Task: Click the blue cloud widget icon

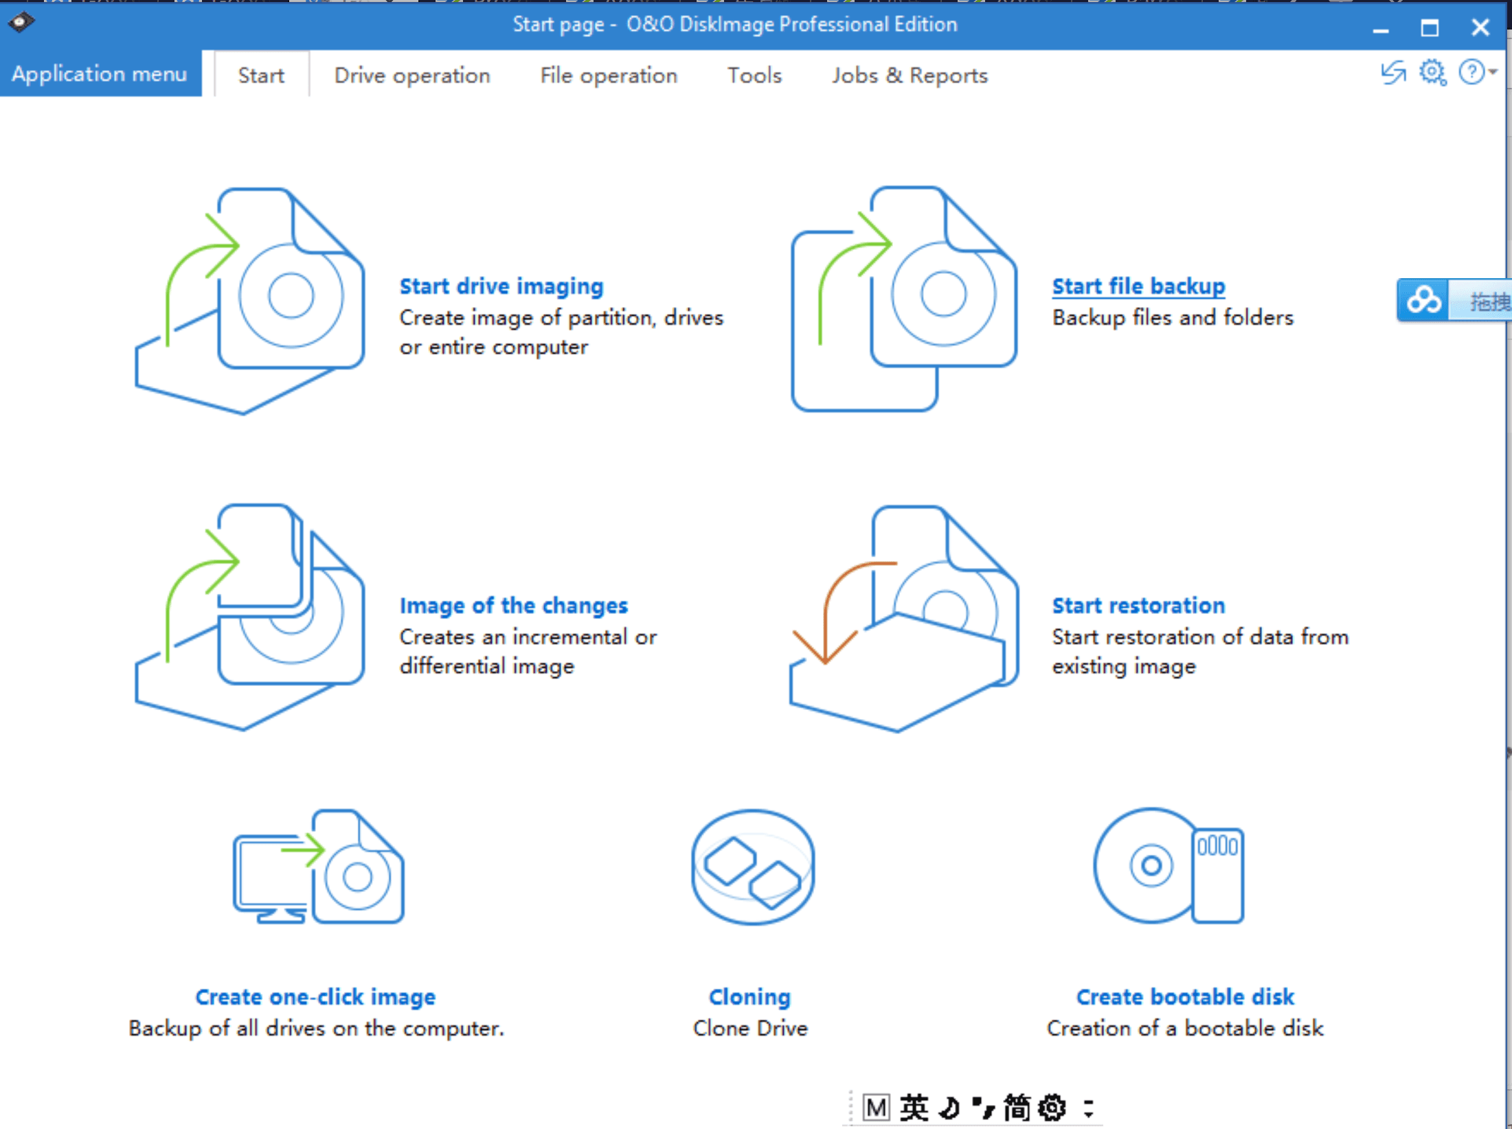Action: tap(1423, 300)
